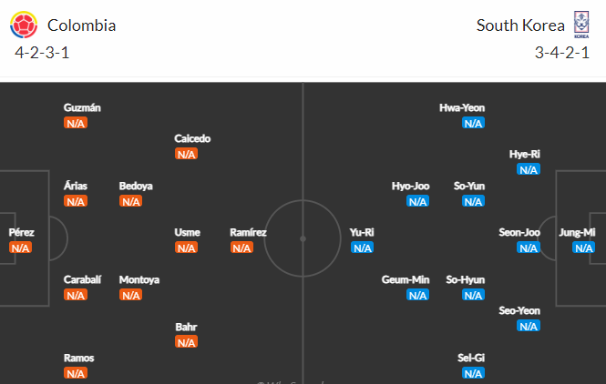
Task: Click the Colombia team crest icon
Action: (x=24, y=25)
